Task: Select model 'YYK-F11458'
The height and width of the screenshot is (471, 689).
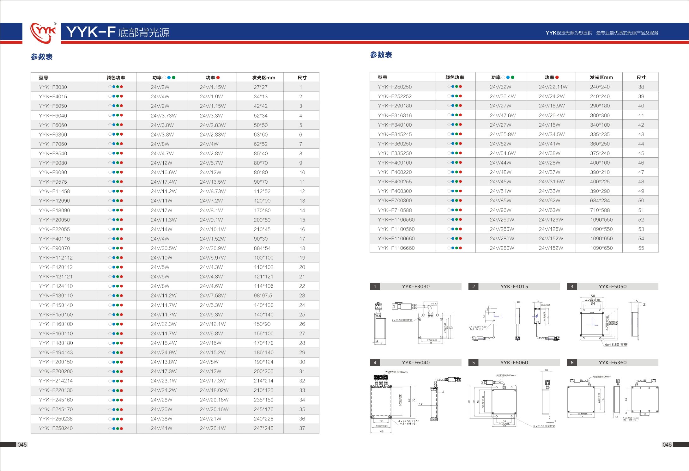Action: (x=54, y=191)
